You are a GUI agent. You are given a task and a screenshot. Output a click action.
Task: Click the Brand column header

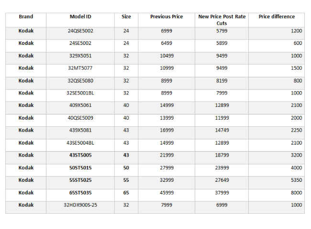pos(26,17)
